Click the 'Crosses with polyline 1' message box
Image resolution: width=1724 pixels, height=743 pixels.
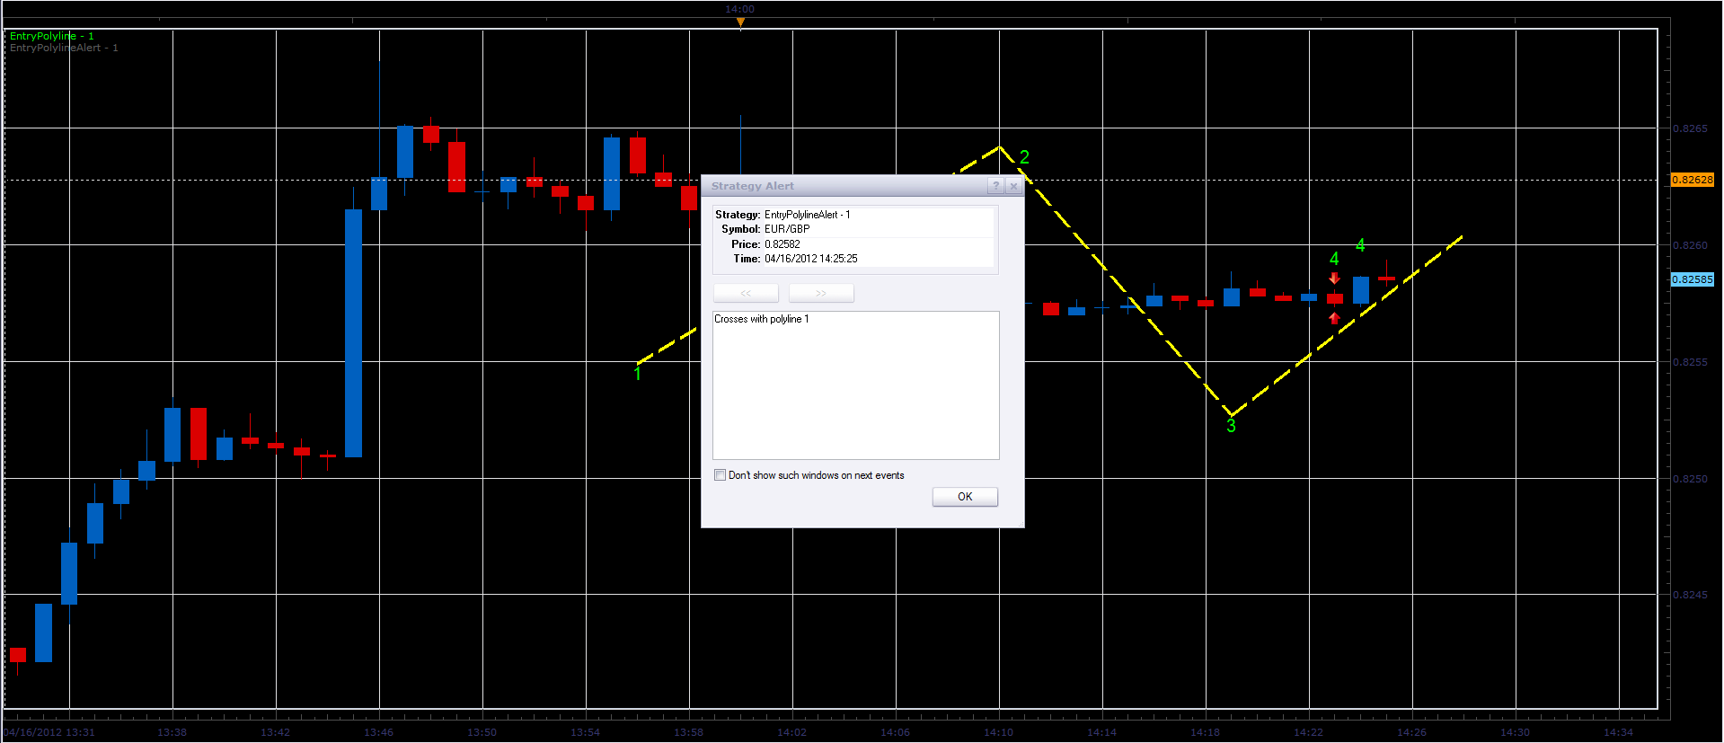click(x=855, y=385)
